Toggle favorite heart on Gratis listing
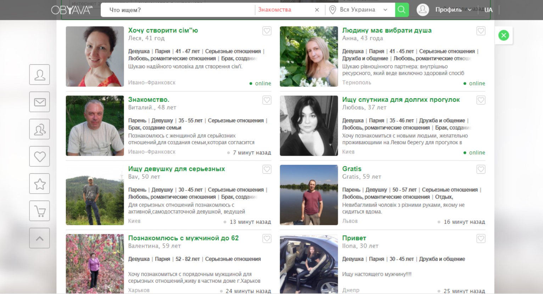The width and height of the screenshot is (543, 294). 481,169
